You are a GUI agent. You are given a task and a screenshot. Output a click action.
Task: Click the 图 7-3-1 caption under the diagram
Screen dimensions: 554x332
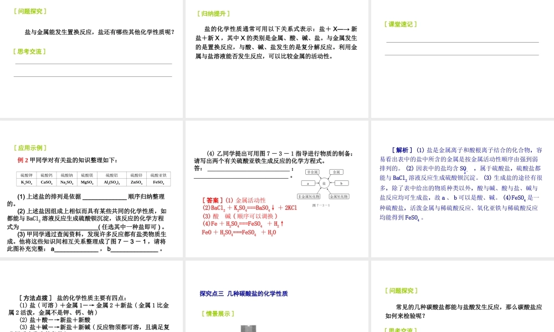pyautogui.click(x=321, y=205)
